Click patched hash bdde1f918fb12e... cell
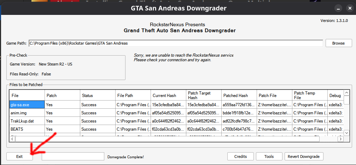356x165 pixels. click(239, 113)
